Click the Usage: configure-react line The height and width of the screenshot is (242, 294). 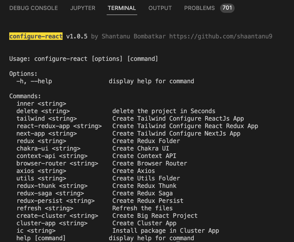84,59
